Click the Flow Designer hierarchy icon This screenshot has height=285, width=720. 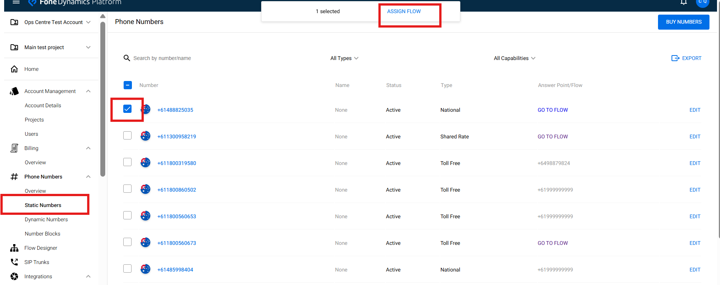(14, 248)
